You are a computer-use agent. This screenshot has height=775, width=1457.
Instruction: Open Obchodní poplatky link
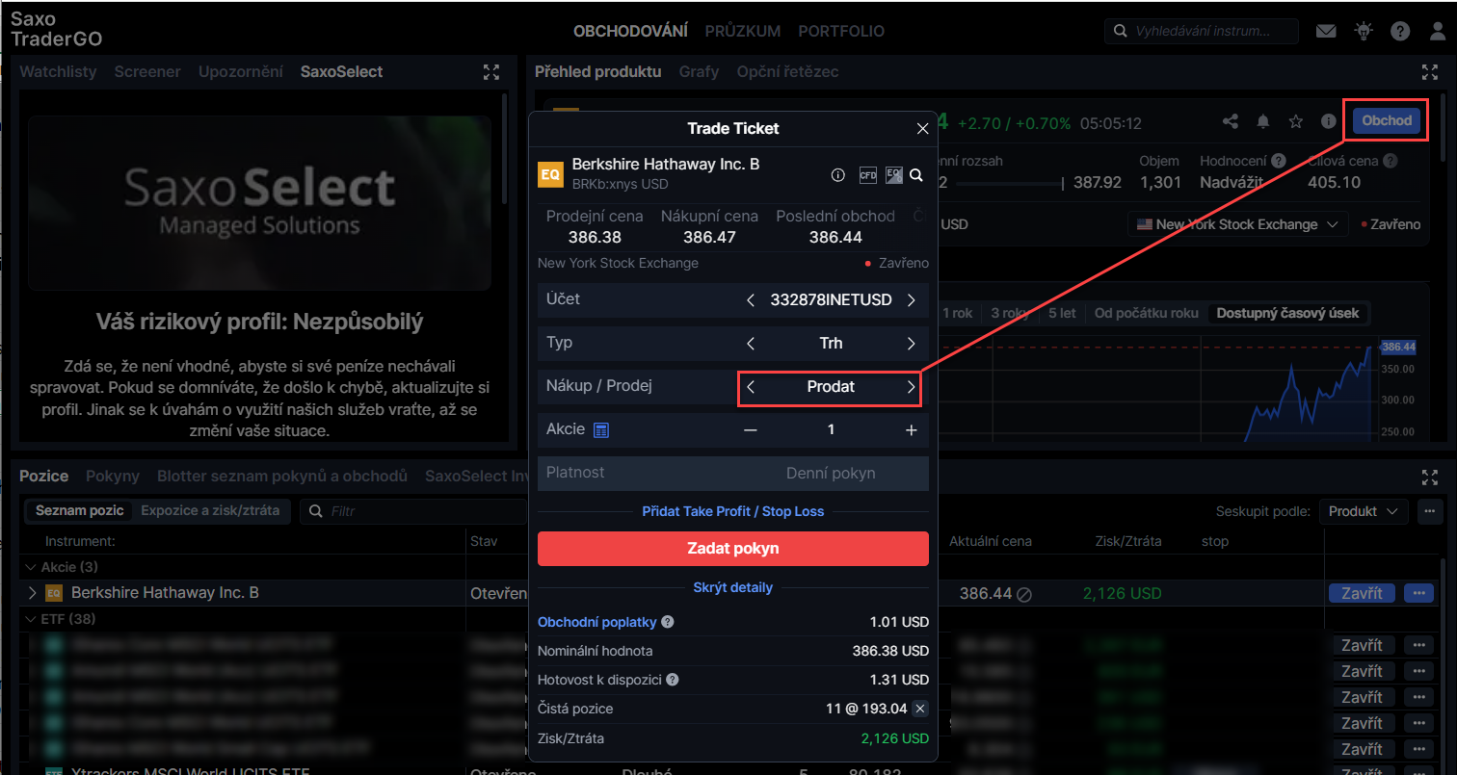[x=597, y=622]
